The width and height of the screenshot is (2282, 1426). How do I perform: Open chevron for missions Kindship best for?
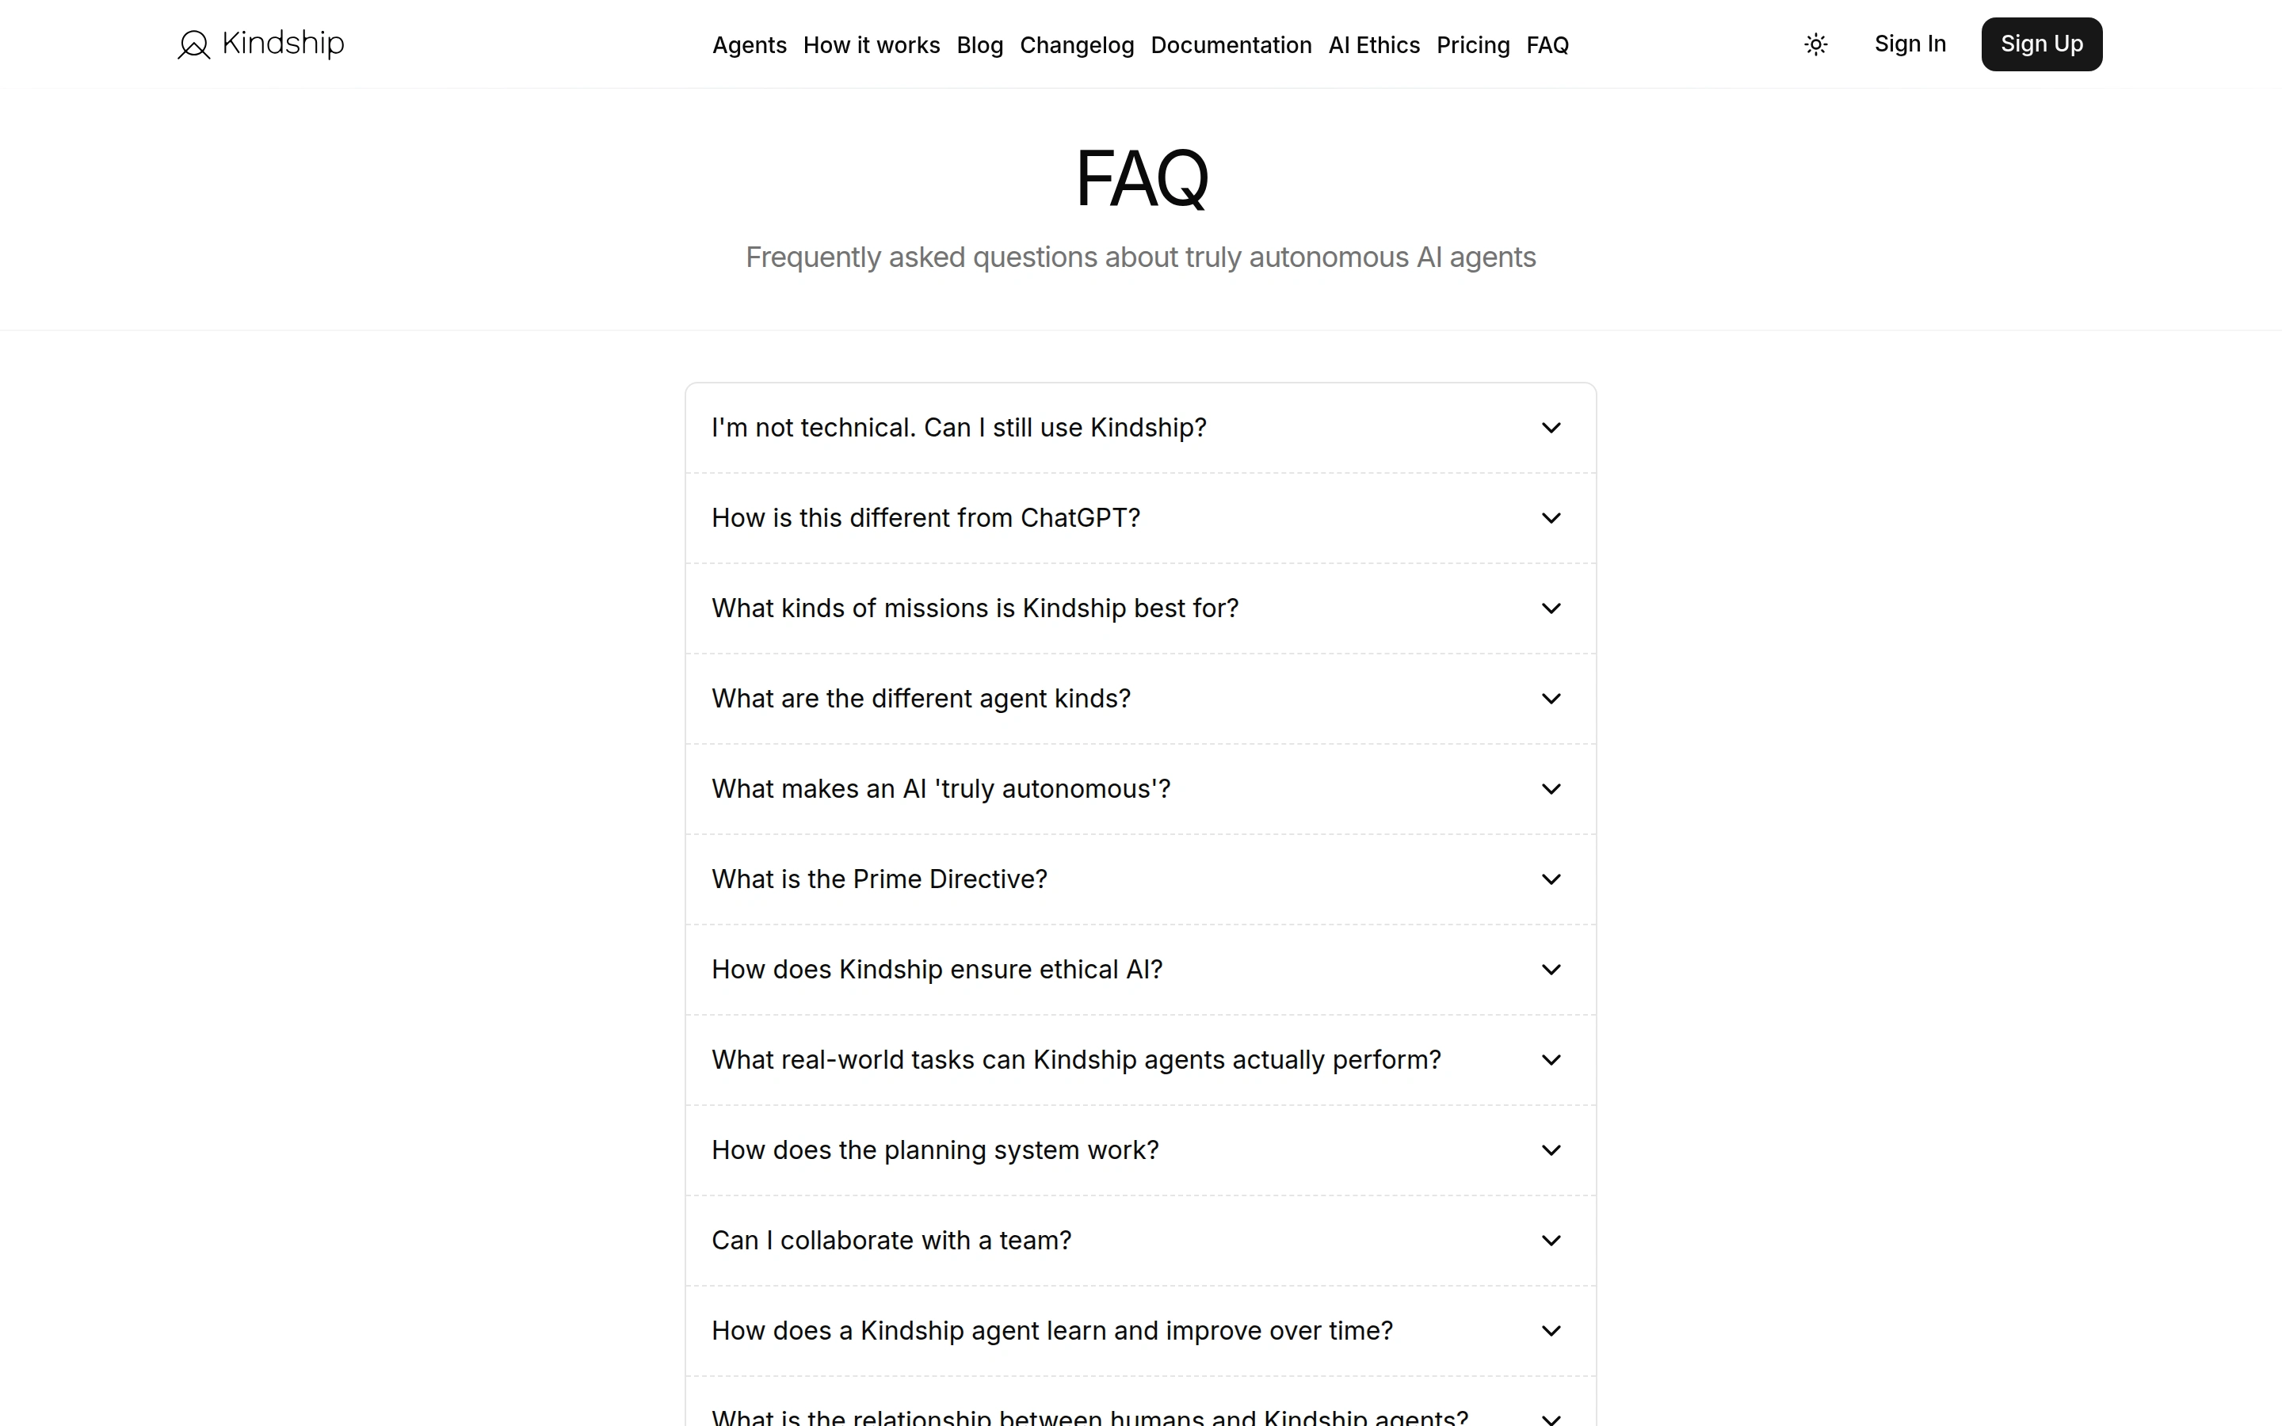[x=1550, y=608]
